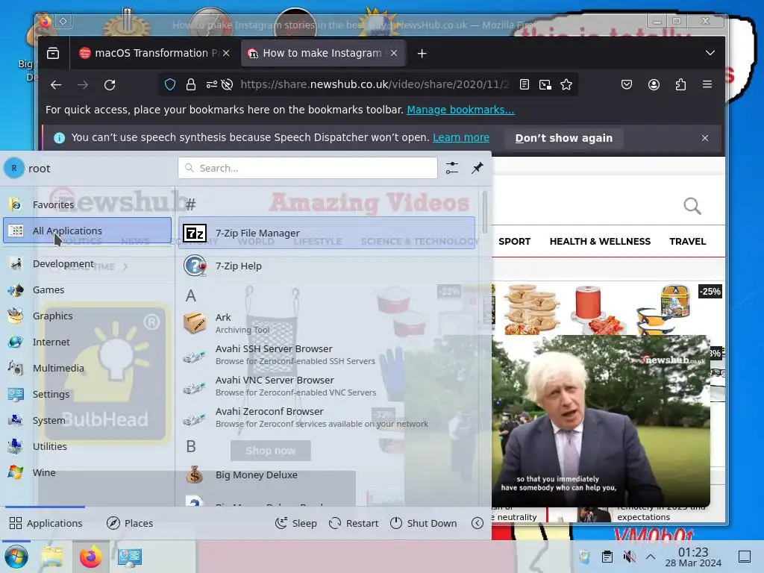Image resolution: width=764 pixels, height=573 pixels.
Task: Expand more session options arrow
Action: pyautogui.click(x=477, y=523)
